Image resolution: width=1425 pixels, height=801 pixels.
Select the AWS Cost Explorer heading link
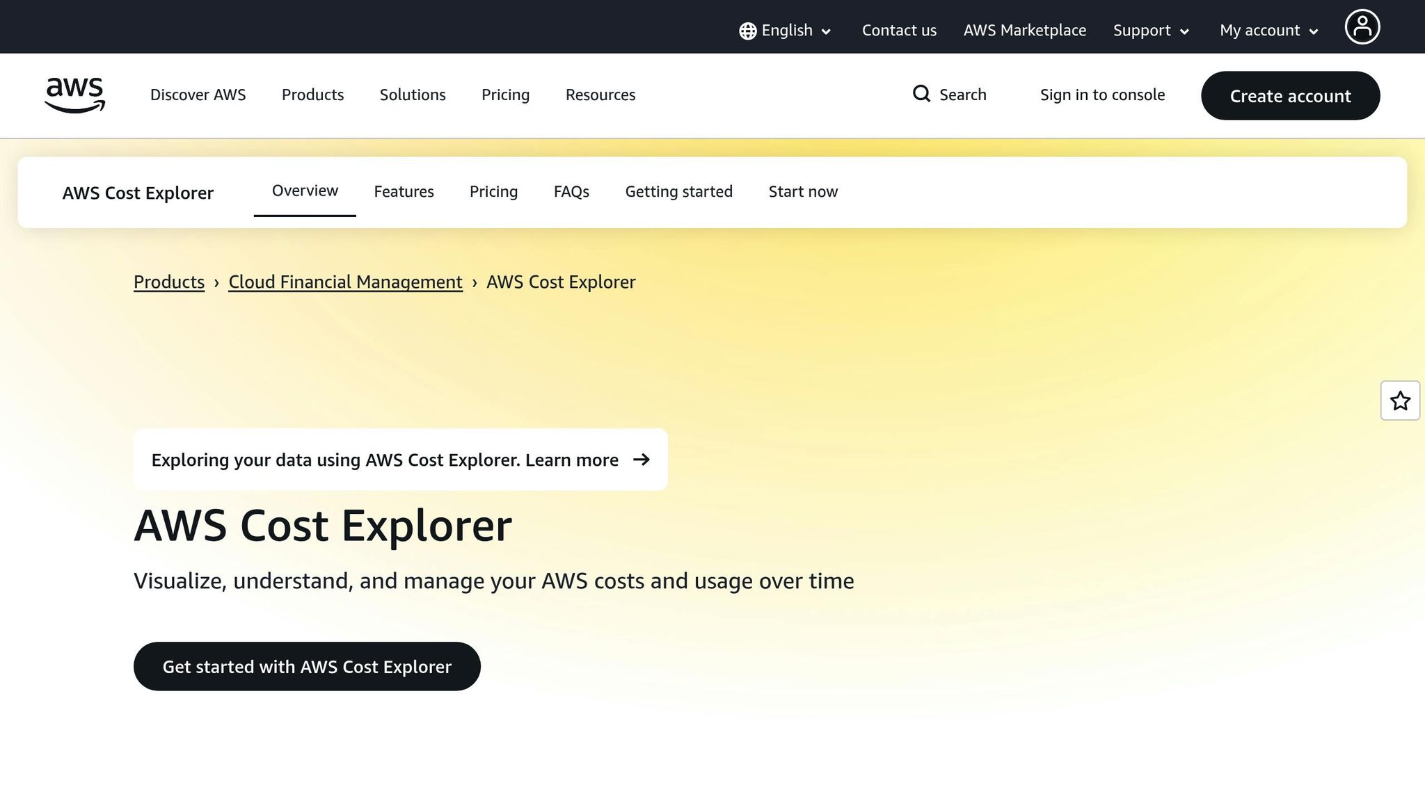tap(138, 193)
